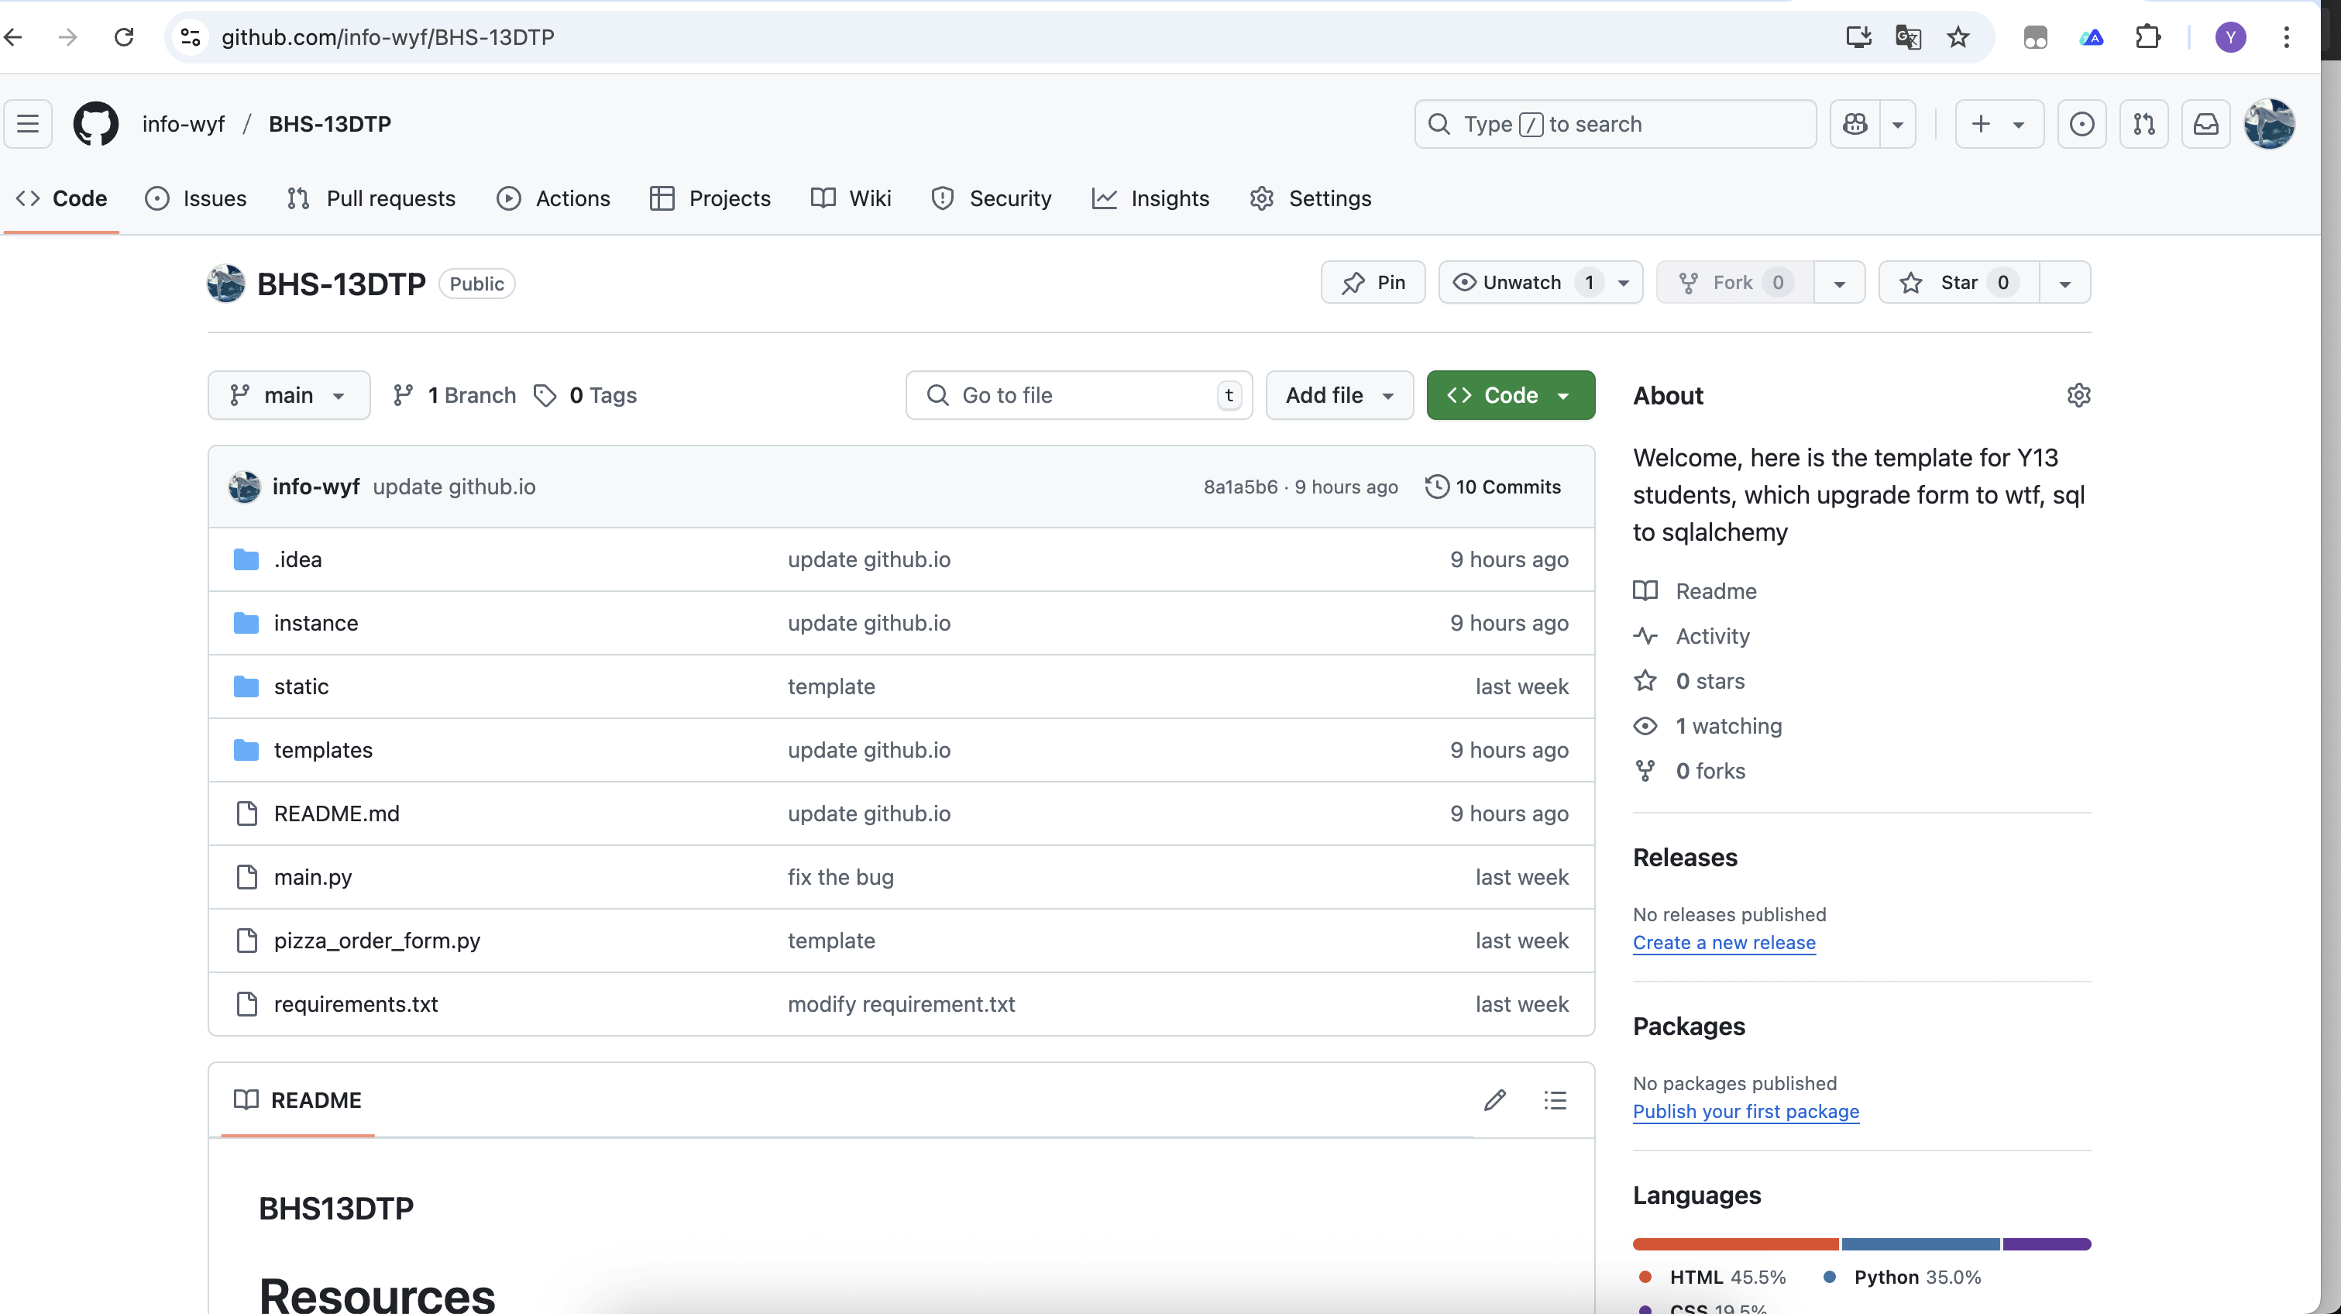Click the translate page icon
This screenshot has height=1314, width=2341.
pyautogui.click(x=1907, y=37)
